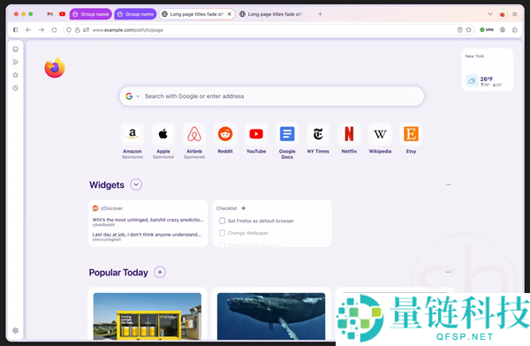530x346 pixels.
Task: Open the r/Discover widget header
Action: point(108,208)
